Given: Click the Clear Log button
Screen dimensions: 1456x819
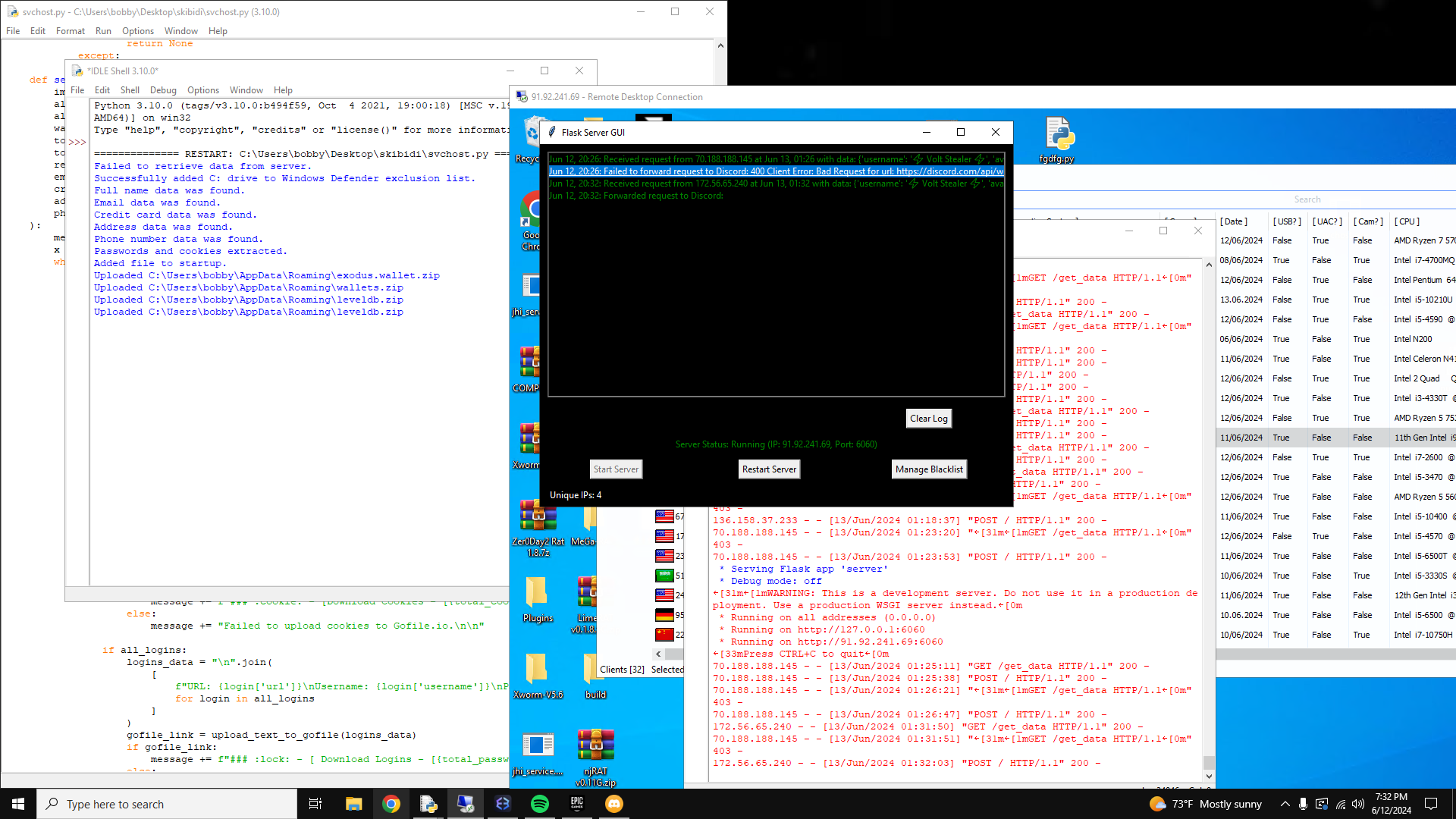Looking at the screenshot, I should 928,419.
